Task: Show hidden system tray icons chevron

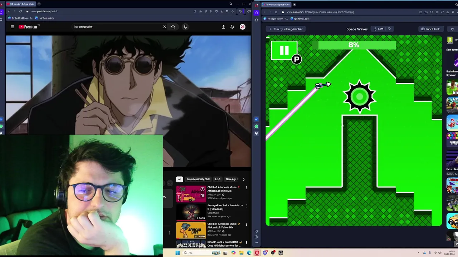Action: (x=418, y=253)
